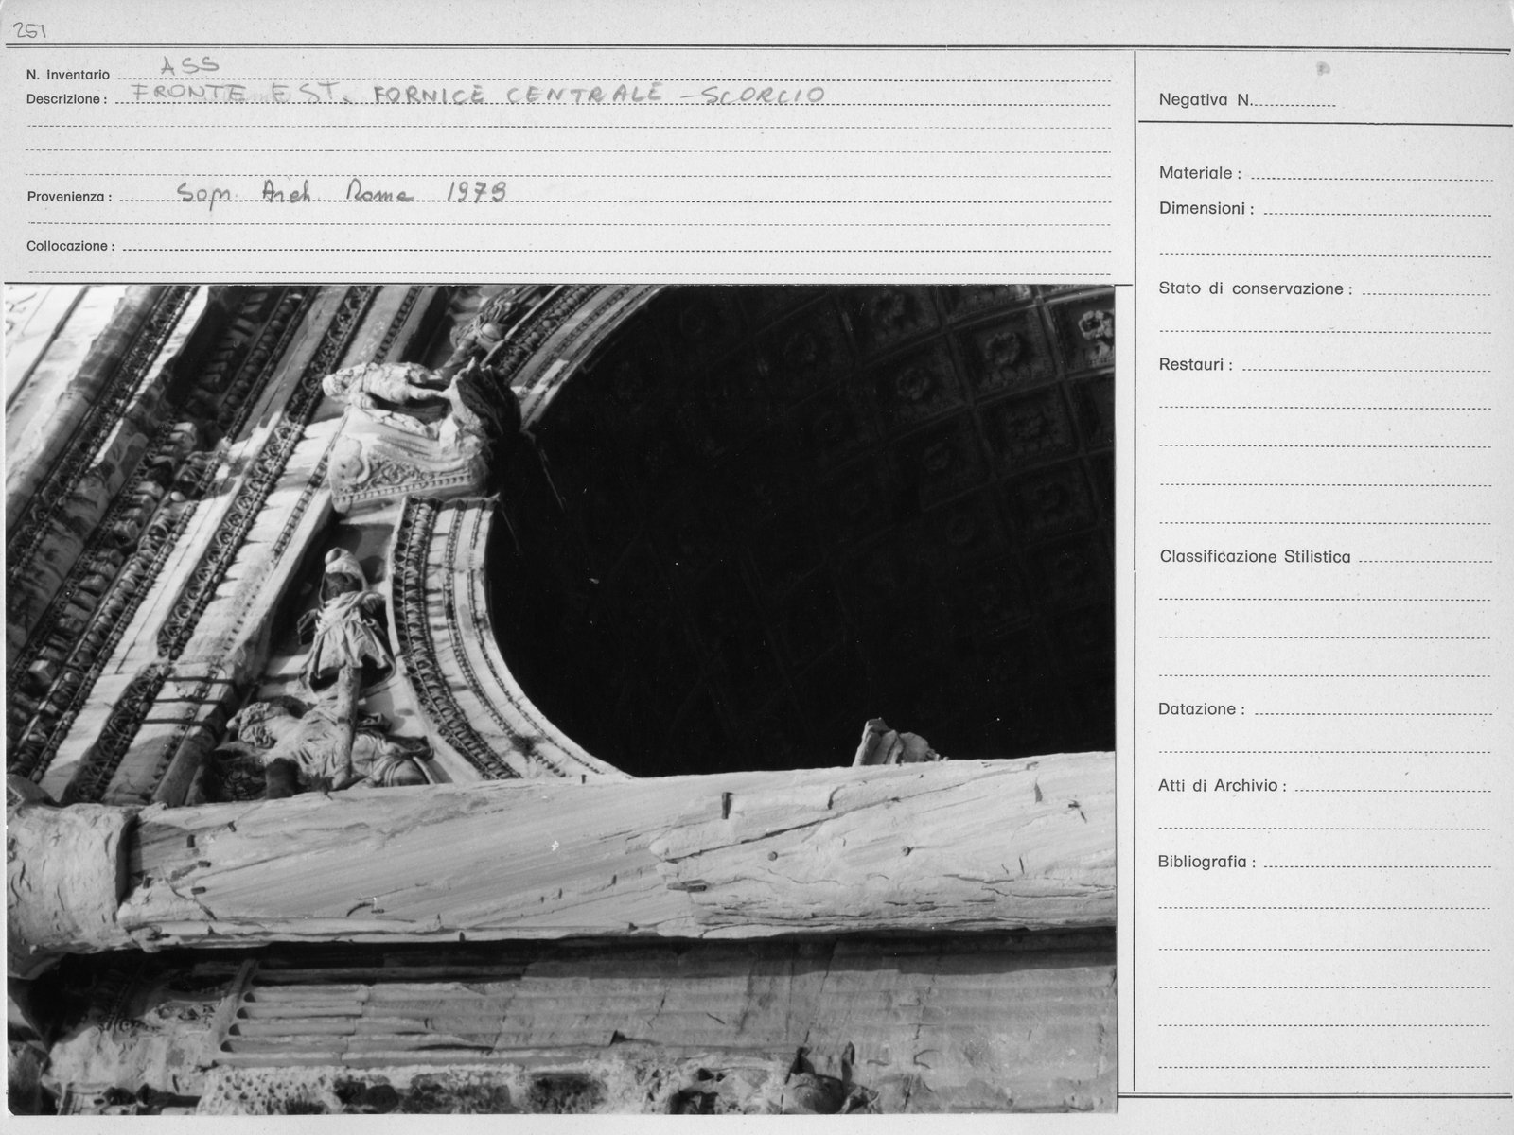Select the 'Restauri :' field label
The image size is (1514, 1135).
1195,364
